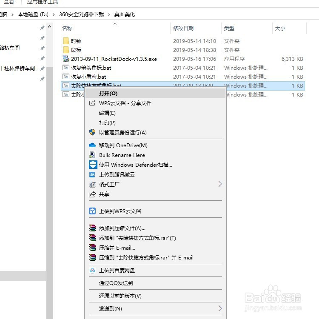Choose 上传到百度网盘
The width and height of the screenshot is (319, 319).
click(x=155, y=270)
